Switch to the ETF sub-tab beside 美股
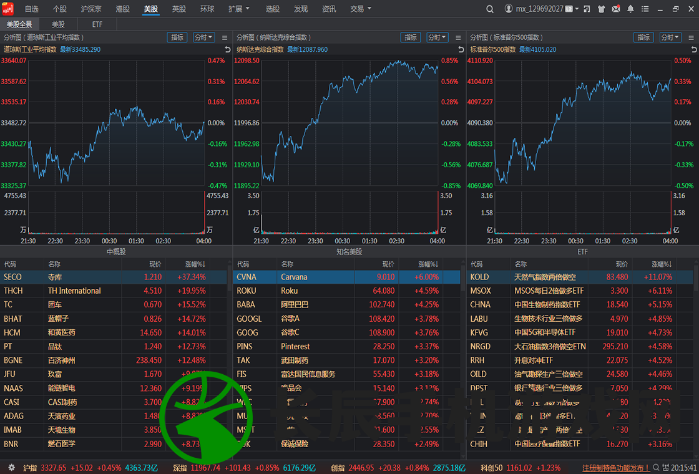699x474 pixels. click(x=97, y=24)
